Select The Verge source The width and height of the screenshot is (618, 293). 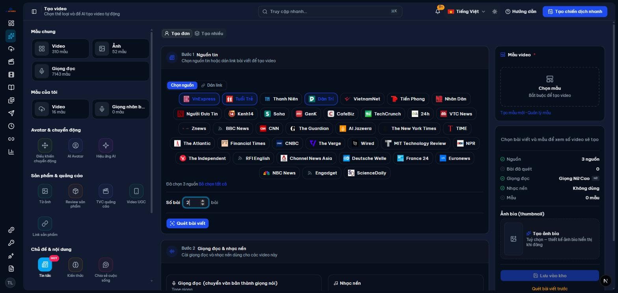click(x=325, y=143)
